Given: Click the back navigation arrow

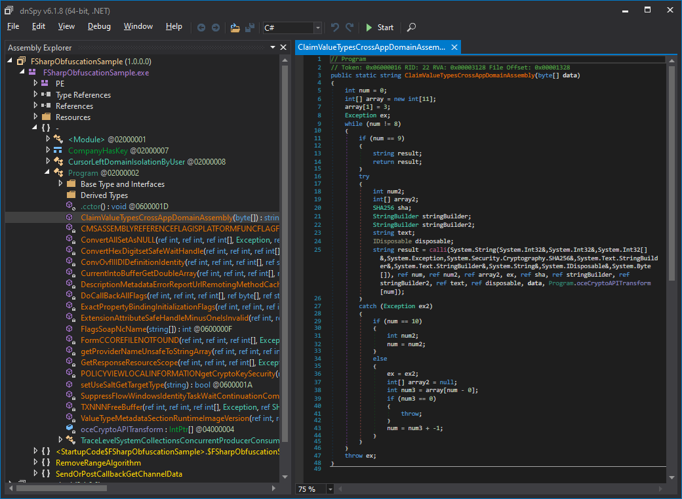Looking at the screenshot, I should (x=201, y=28).
